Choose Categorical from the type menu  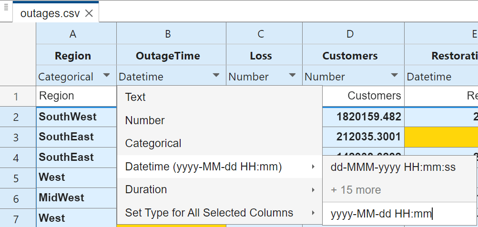[220, 143]
